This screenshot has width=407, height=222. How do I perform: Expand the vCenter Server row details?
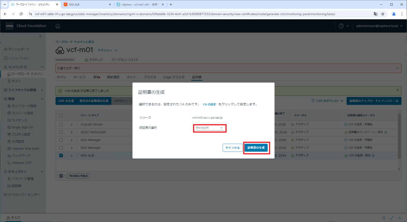click(x=72, y=124)
